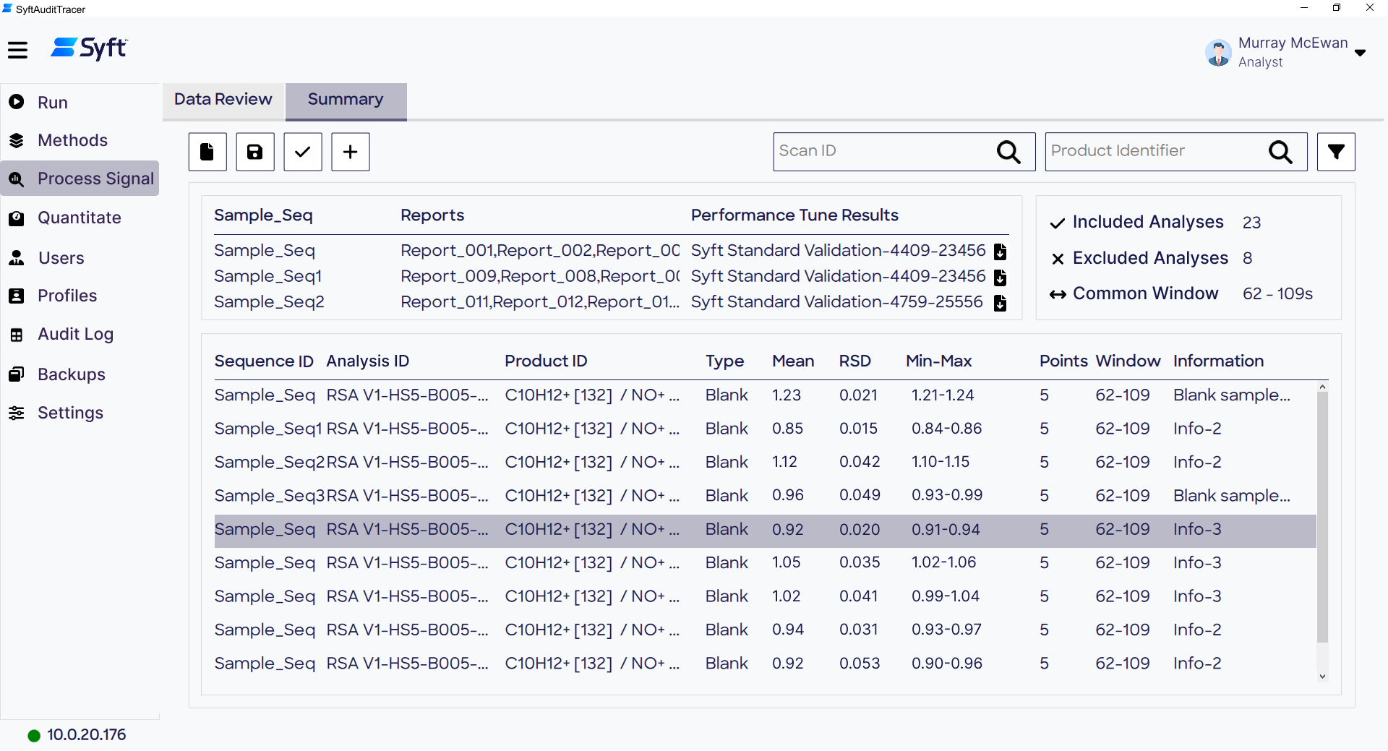The image size is (1388, 751).
Task: Click Type column header
Action: click(724, 361)
